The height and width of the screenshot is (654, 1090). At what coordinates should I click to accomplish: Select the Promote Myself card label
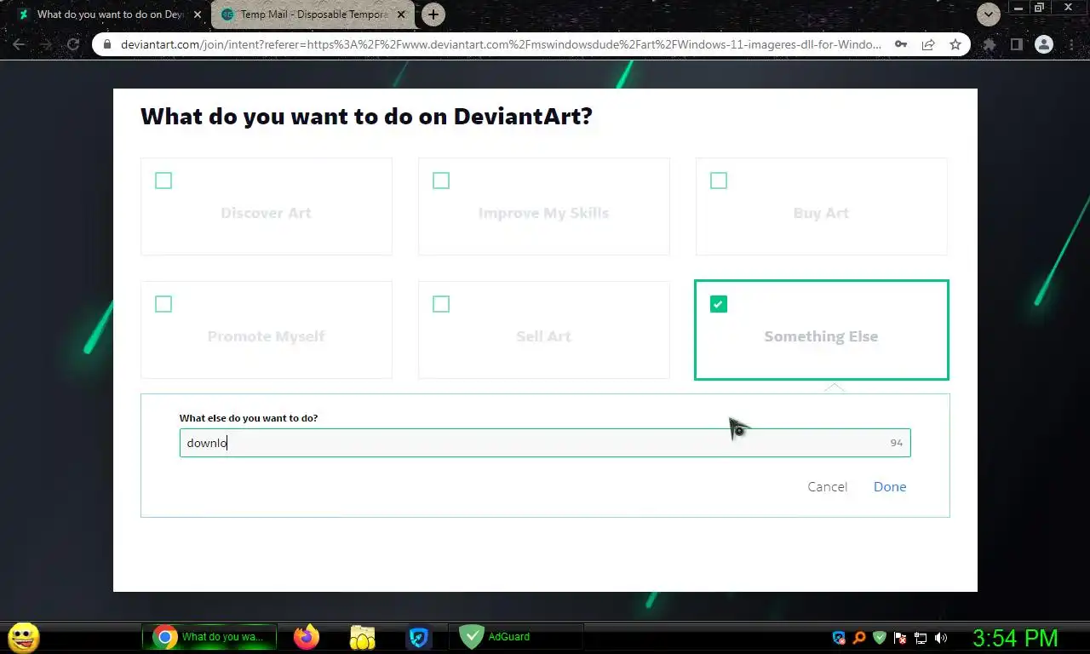tap(267, 336)
